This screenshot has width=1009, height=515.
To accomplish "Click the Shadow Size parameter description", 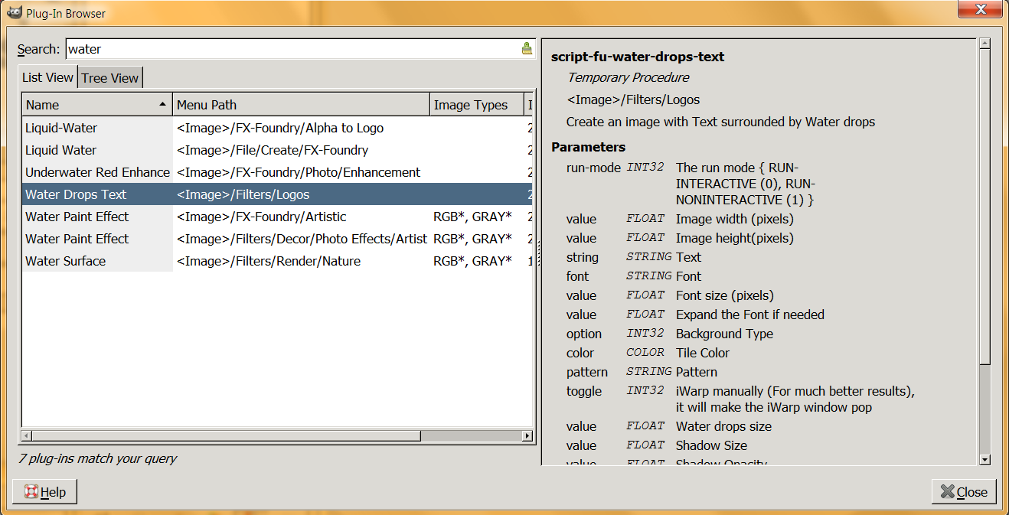I will coord(711,445).
